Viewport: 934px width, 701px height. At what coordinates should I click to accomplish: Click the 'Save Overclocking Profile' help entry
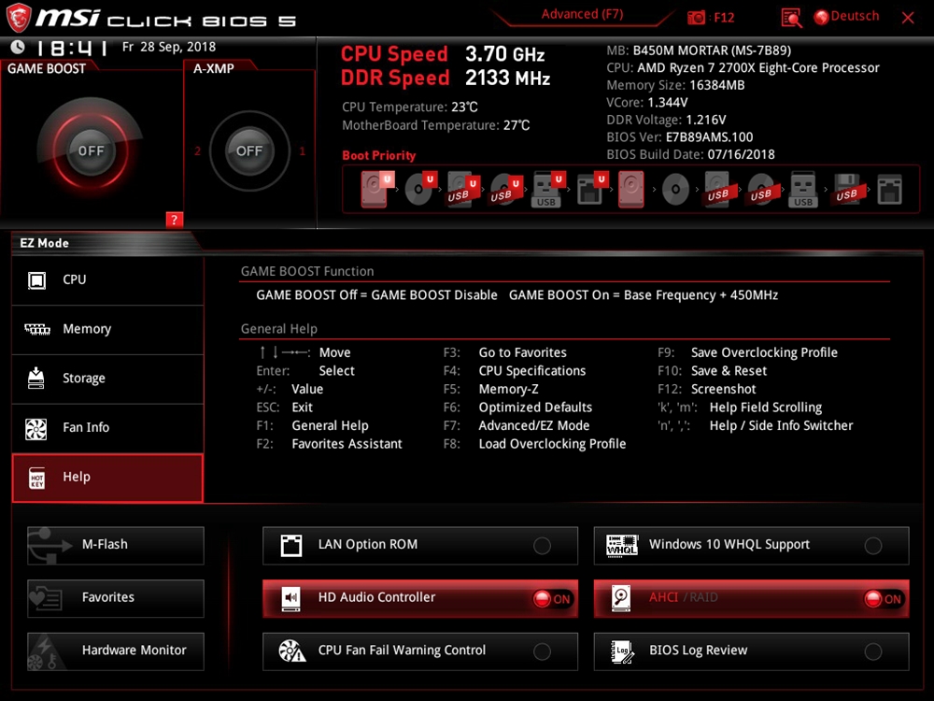pos(764,352)
